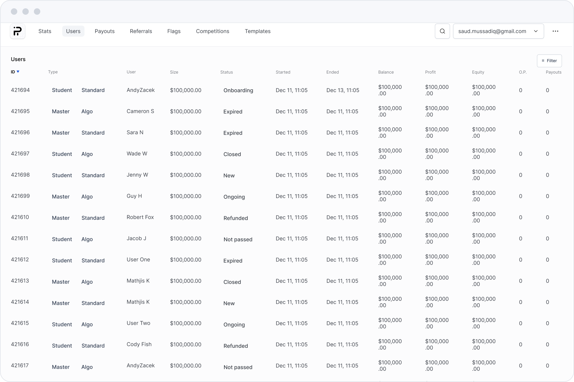This screenshot has height=382, width=574.
Task: Select ID 421694 cell
Action: point(20,90)
